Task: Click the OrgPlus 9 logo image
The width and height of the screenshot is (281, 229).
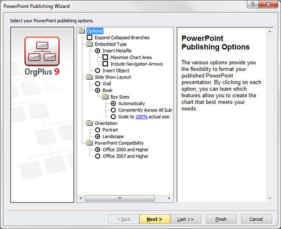Action: (42, 56)
